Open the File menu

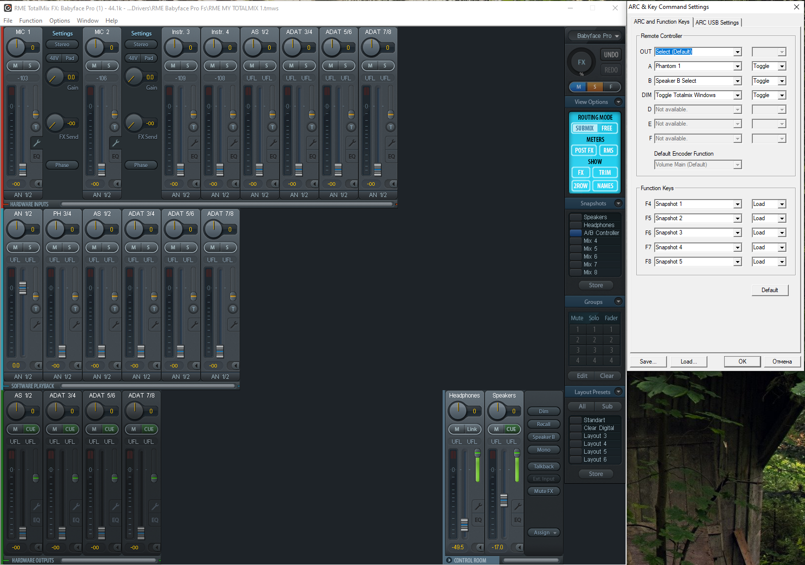tap(8, 21)
